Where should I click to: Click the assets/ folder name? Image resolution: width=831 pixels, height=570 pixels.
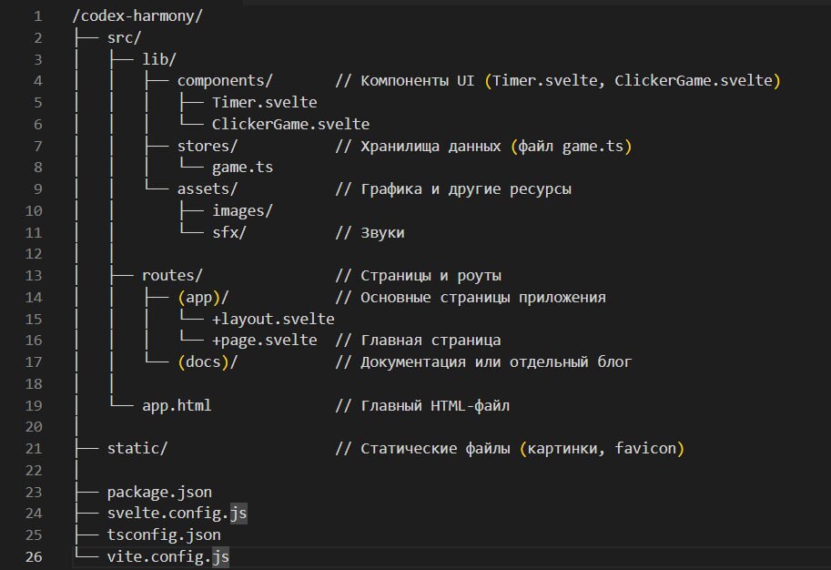point(208,189)
